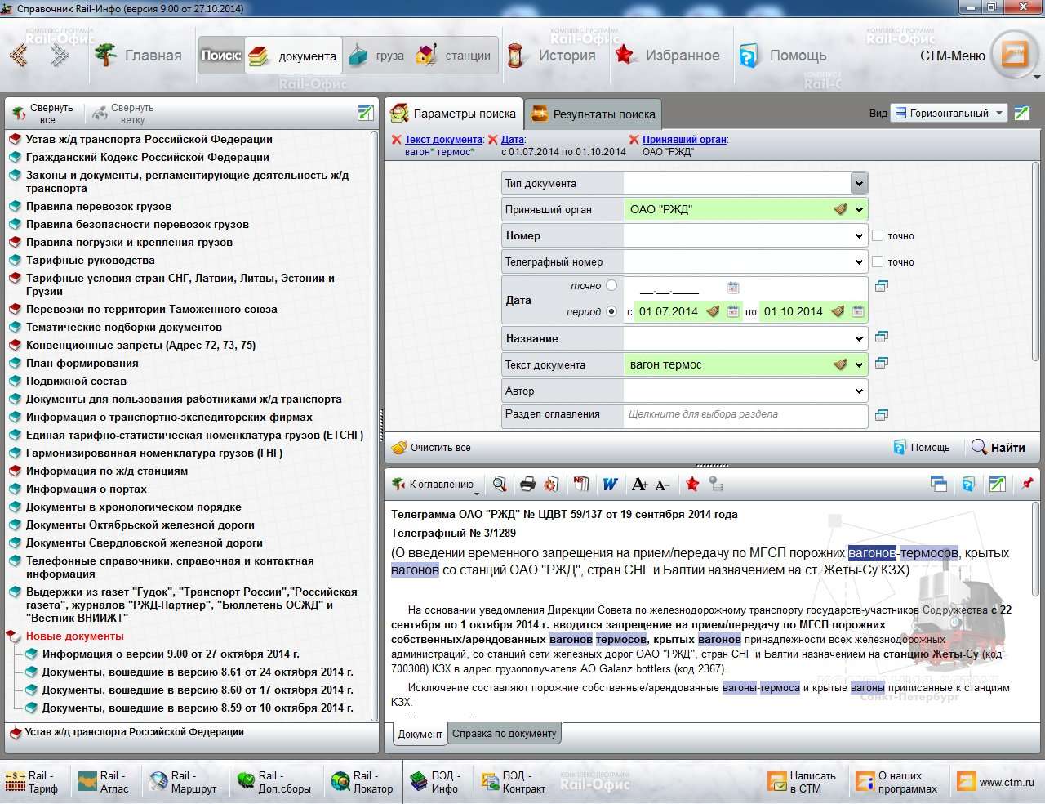The image size is (1045, 804).
Task: Click the pin icon in document toolbar
Action: (x=1027, y=484)
